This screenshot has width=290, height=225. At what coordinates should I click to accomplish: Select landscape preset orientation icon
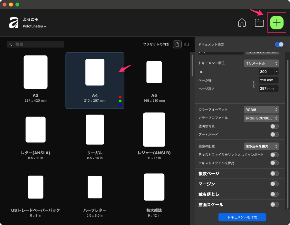pyautogui.click(x=186, y=45)
